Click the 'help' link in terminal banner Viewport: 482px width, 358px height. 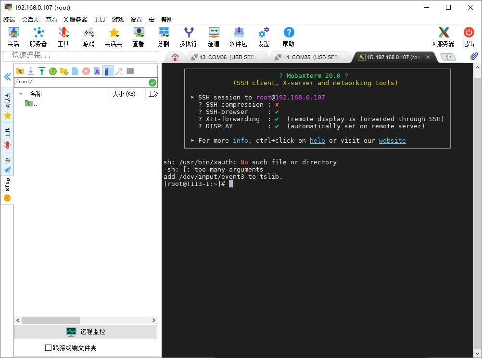[x=317, y=140]
